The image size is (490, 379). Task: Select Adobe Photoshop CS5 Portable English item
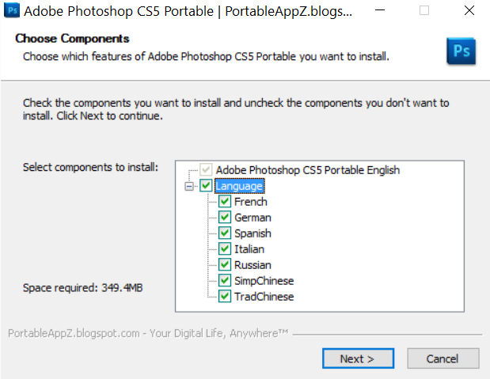coord(307,170)
